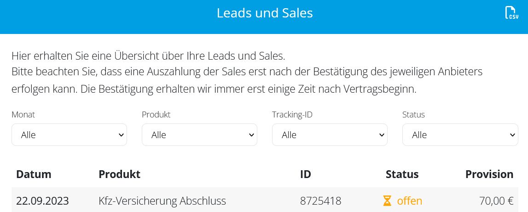Sort by the Datum column header

click(x=34, y=174)
